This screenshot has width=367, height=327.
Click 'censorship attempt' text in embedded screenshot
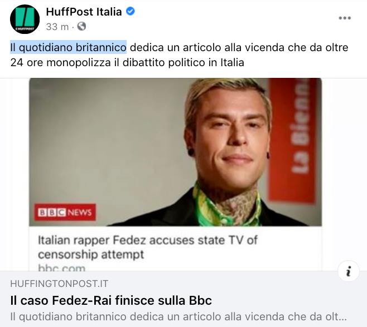point(91,254)
